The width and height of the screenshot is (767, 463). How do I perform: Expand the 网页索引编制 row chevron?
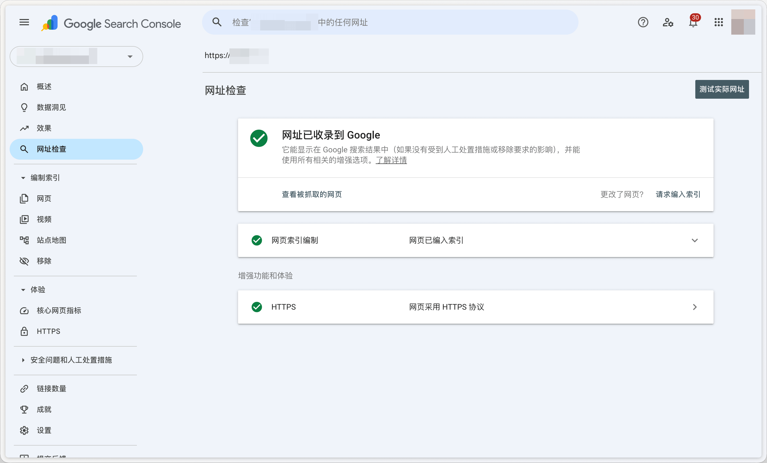(695, 240)
